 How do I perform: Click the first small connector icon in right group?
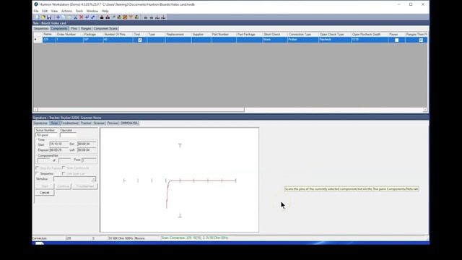click(x=146, y=17)
